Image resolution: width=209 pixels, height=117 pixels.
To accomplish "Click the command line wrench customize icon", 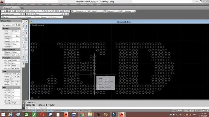I will point(24,106).
